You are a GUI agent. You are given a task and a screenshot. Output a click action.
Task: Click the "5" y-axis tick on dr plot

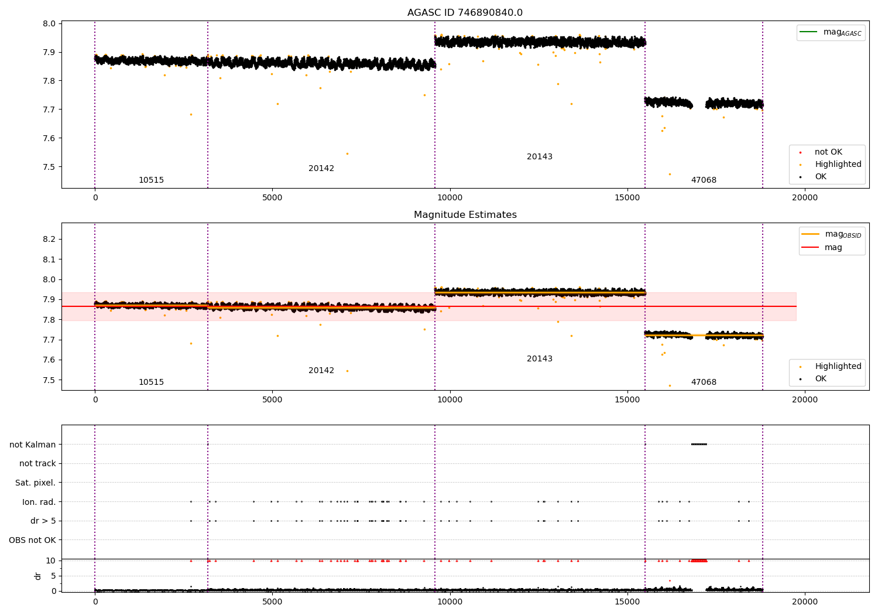[x=54, y=576]
